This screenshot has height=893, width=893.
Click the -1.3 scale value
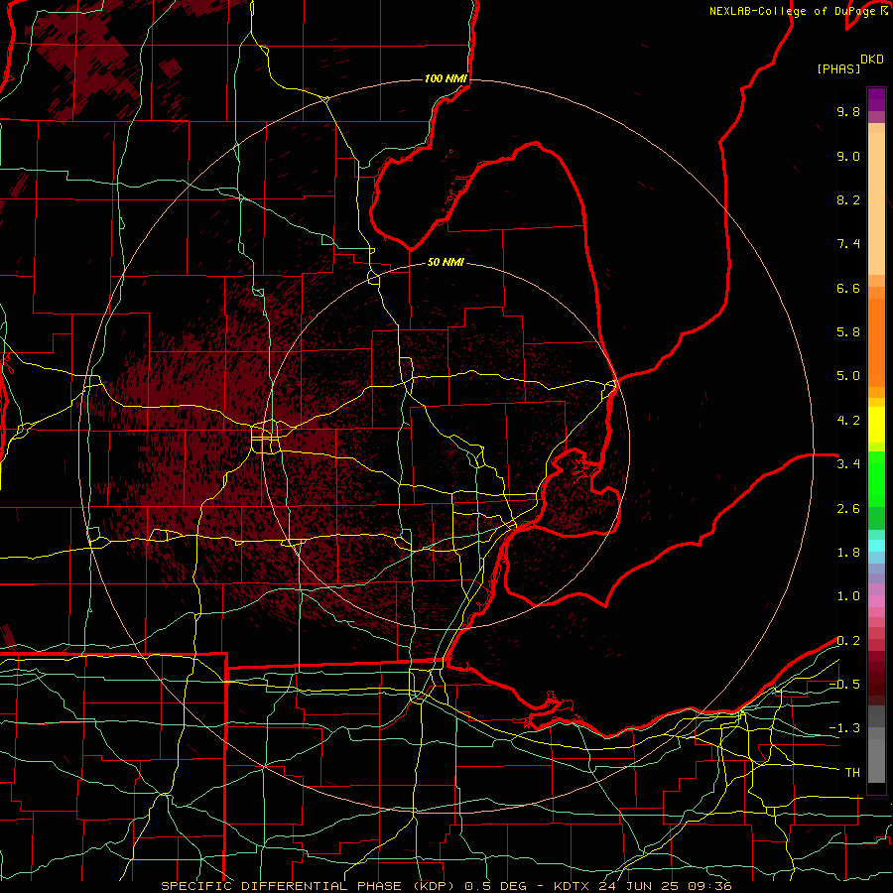(844, 728)
